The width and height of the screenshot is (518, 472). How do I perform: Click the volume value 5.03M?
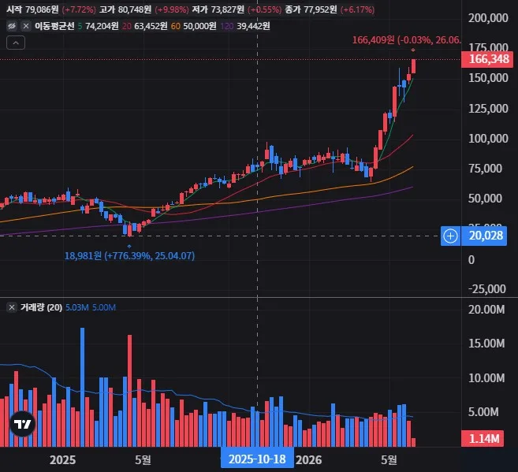point(76,307)
